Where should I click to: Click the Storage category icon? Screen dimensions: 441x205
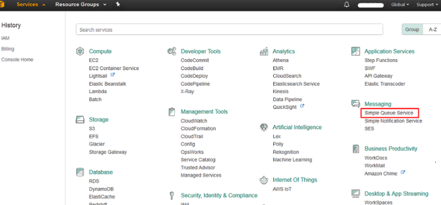pos(79,120)
